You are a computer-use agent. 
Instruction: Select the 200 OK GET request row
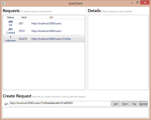point(44,23)
